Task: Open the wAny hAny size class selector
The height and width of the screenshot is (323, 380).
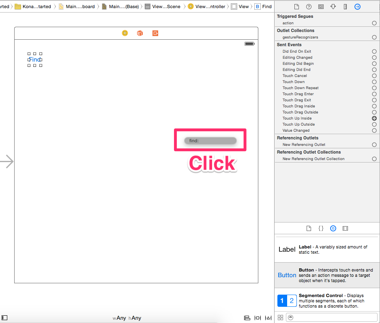Action: pos(127,318)
